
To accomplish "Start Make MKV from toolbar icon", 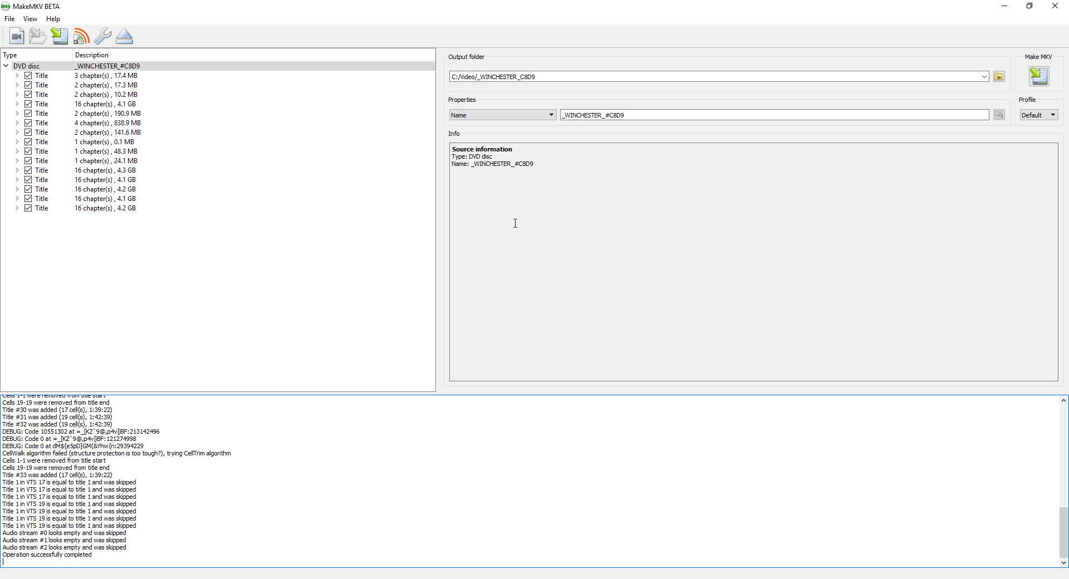I will 60,36.
